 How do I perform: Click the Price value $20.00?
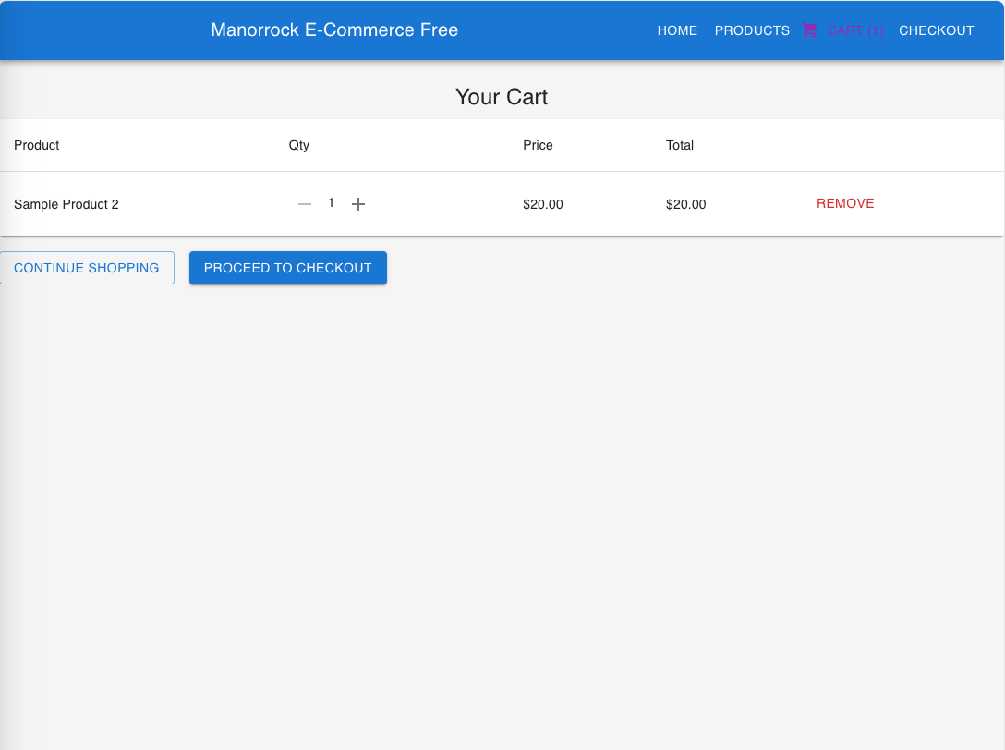point(543,204)
